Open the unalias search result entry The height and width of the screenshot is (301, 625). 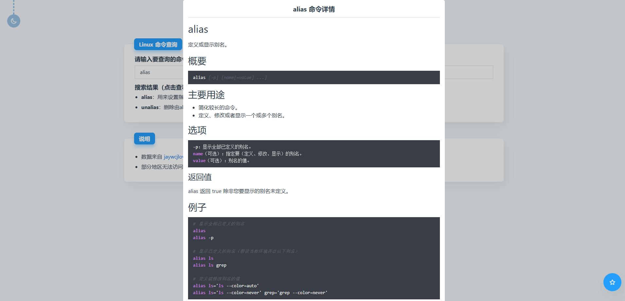click(x=162, y=107)
